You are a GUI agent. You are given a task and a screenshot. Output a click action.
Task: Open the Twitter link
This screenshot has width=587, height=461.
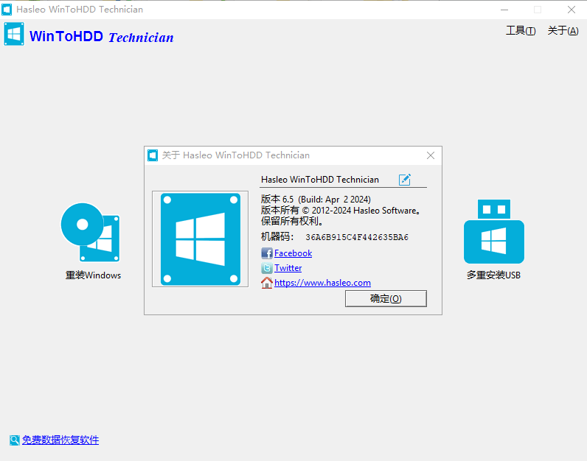point(288,268)
